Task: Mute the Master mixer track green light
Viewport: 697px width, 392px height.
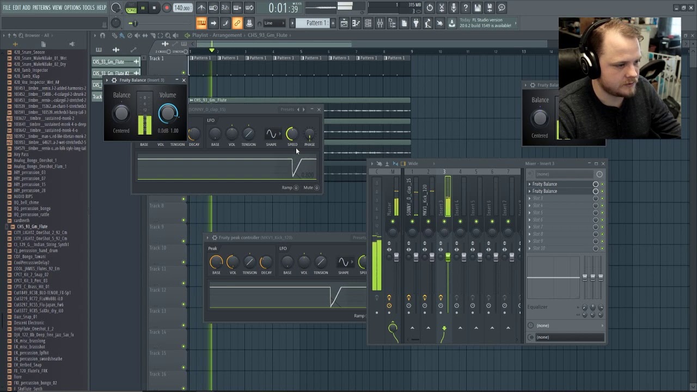Action: (x=393, y=222)
